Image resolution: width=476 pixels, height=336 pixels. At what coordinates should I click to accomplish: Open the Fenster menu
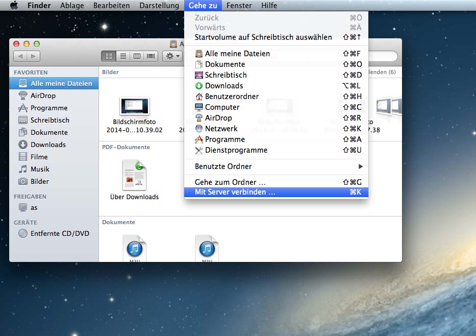point(239,6)
